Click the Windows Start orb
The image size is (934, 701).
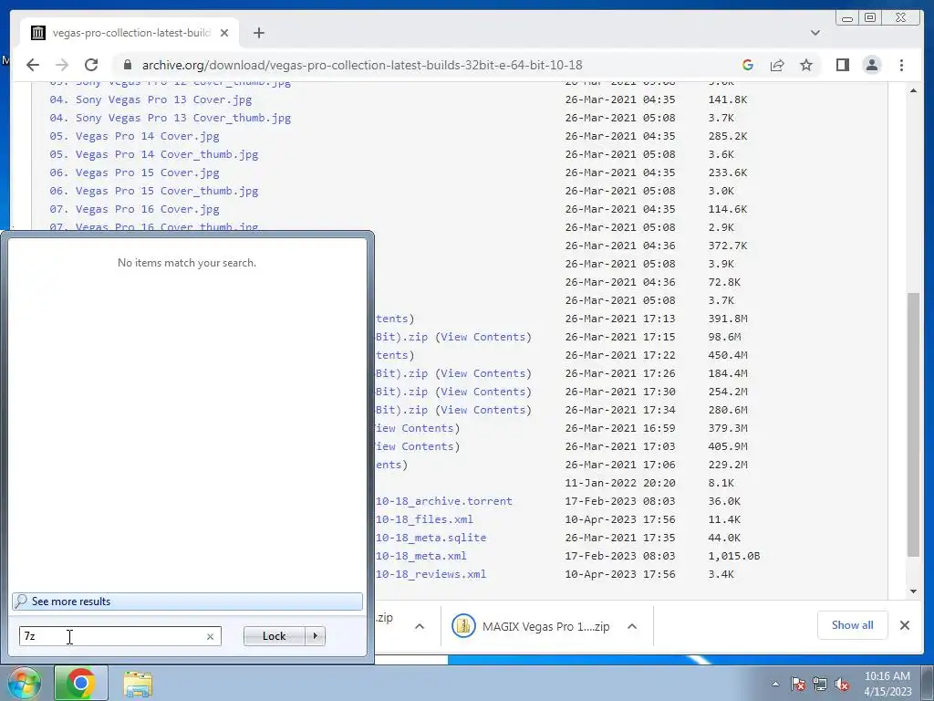(24, 683)
